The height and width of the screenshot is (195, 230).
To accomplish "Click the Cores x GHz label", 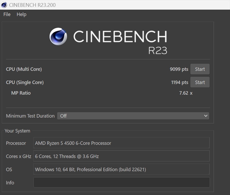I will (x=18, y=156).
